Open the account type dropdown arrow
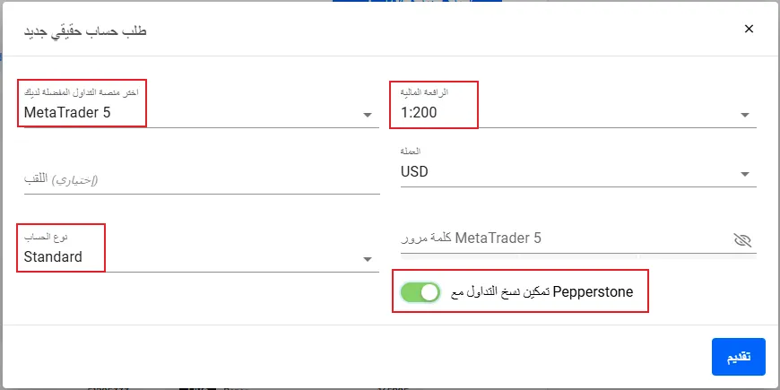 click(x=368, y=260)
